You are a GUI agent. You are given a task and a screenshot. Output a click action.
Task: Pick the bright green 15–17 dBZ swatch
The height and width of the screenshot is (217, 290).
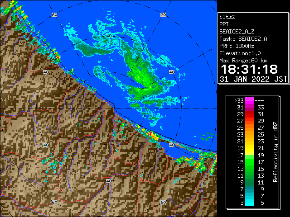pyautogui.click(x=249, y=162)
